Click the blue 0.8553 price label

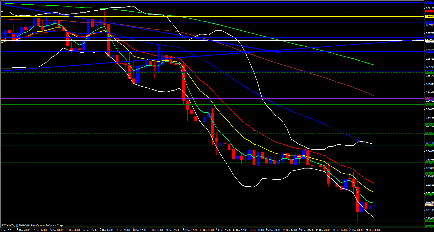pos(429,51)
